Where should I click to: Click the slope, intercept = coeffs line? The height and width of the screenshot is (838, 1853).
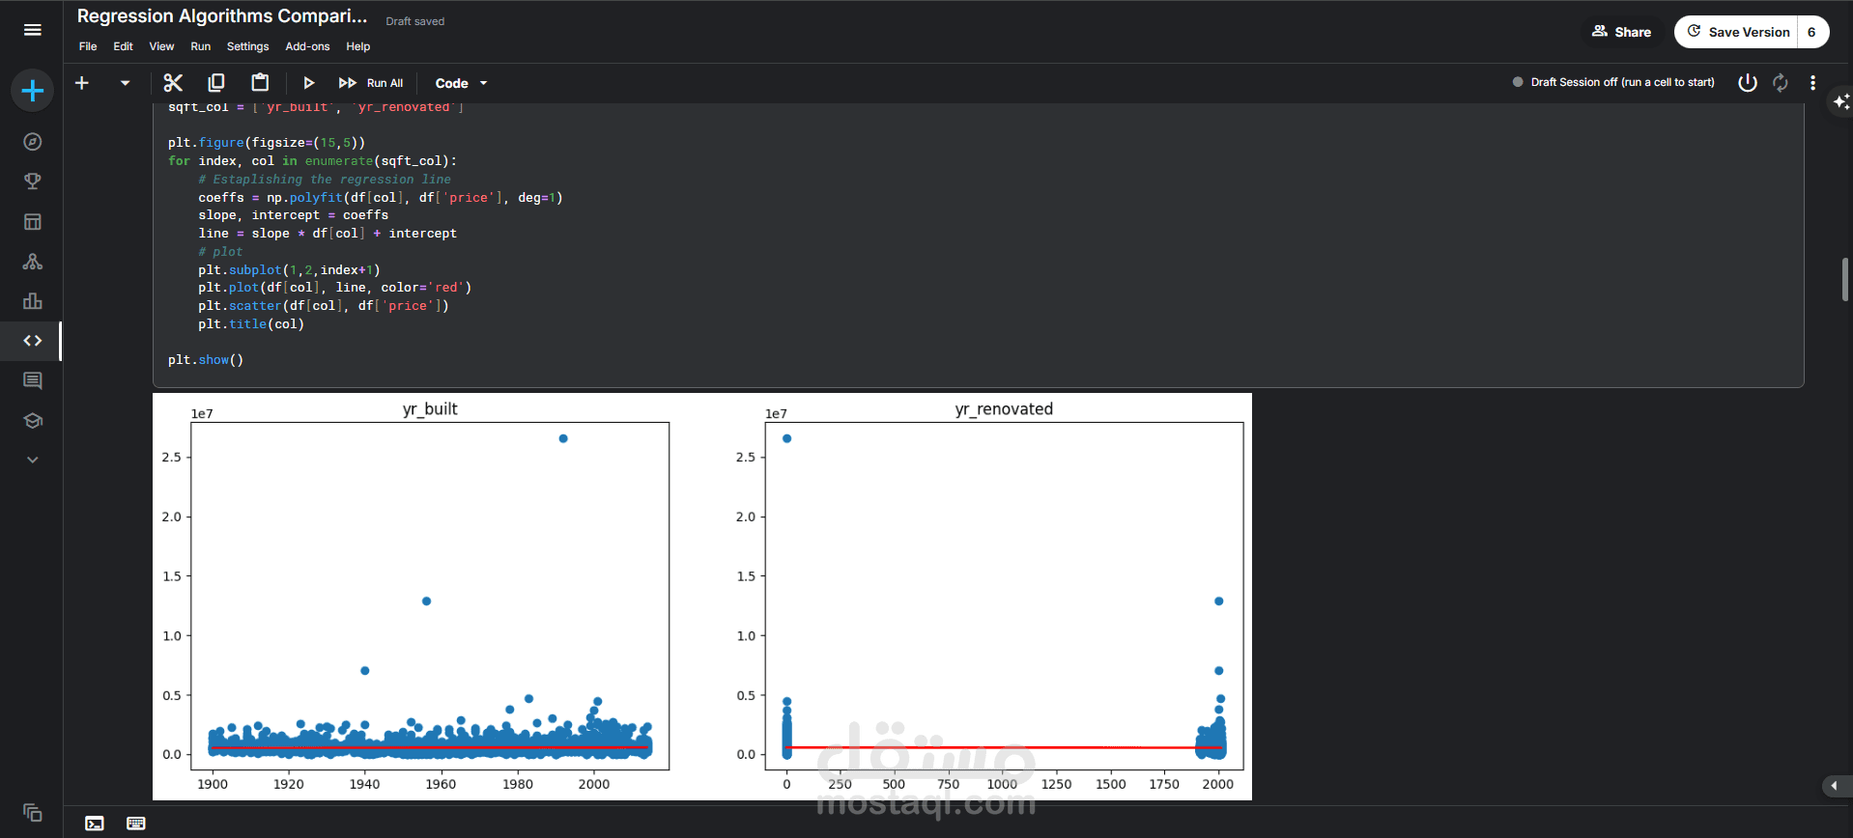coord(294,215)
